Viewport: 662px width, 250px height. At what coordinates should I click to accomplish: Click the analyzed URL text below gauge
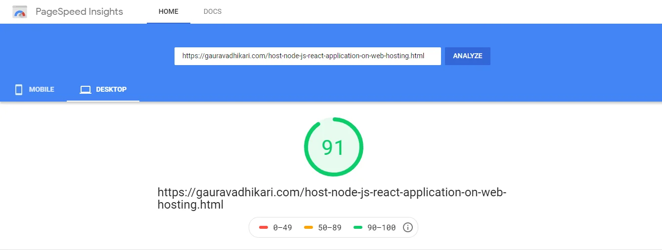[x=332, y=198]
